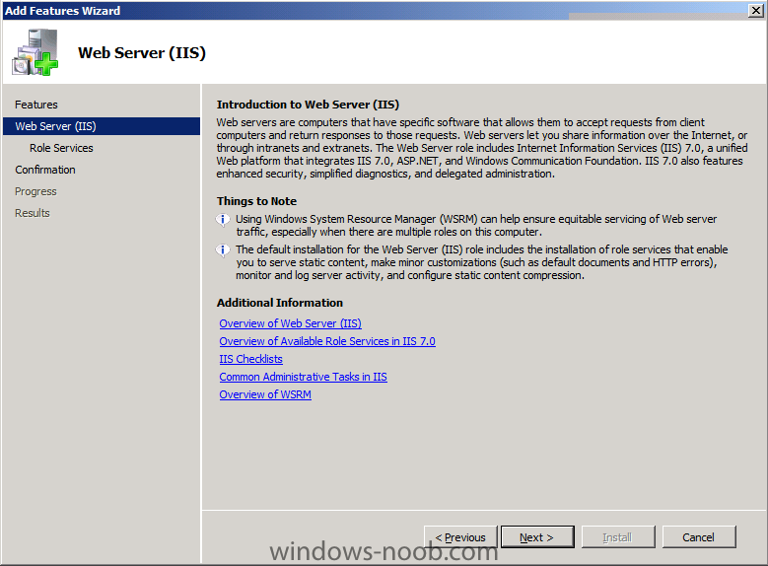Select Web Server (IIS) step

coord(102,126)
